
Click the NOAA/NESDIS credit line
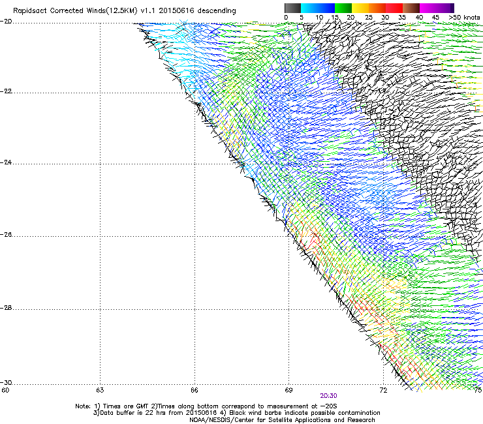point(282,420)
